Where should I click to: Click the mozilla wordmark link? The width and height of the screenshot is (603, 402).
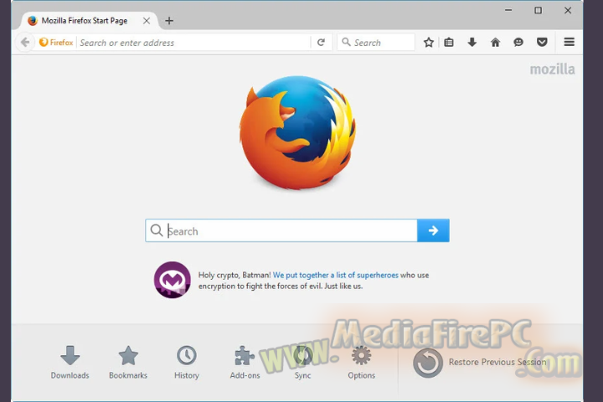click(x=552, y=70)
